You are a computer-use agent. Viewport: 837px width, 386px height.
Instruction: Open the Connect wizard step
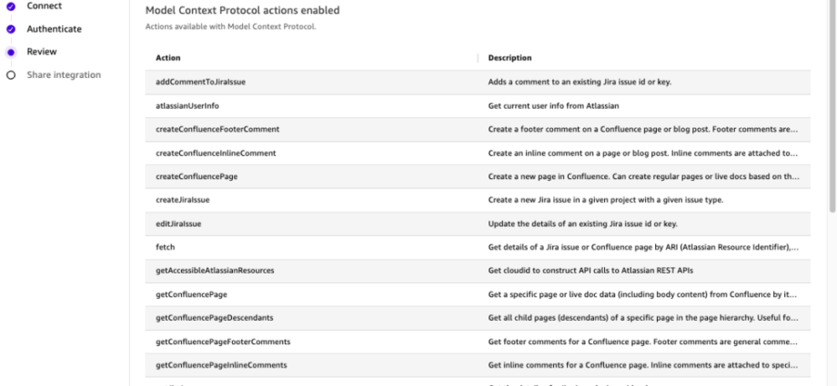45,6
